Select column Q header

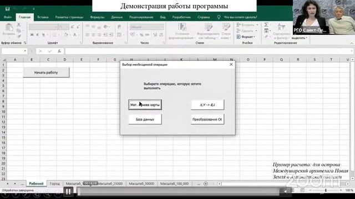click(x=281, y=60)
